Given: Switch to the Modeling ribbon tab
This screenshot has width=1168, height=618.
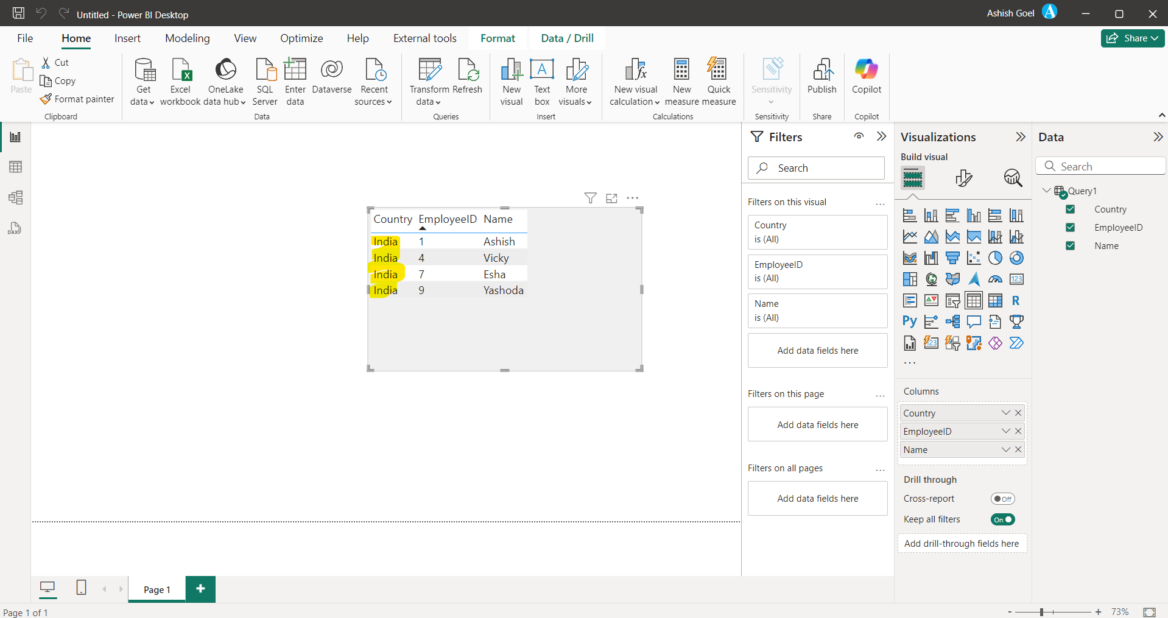Looking at the screenshot, I should 187,38.
